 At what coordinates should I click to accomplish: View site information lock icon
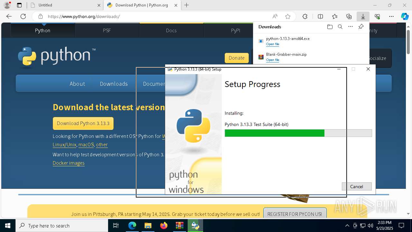[x=41, y=16]
